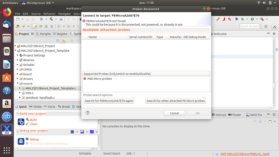279x157 pixels.
Task: Click the red chain link toolbar icon
Action: 218,19
